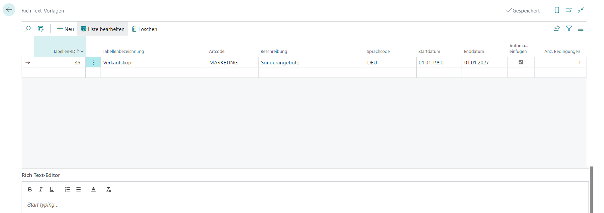Click the Sonderangebote description cell
Image resolution: width=604 pixels, height=213 pixels.
312,62
